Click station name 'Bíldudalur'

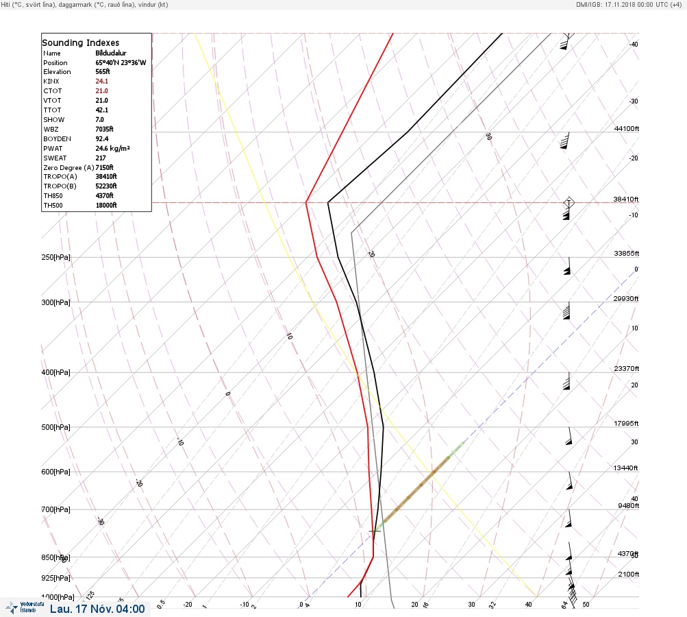pyautogui.click(x=111, y=53)
